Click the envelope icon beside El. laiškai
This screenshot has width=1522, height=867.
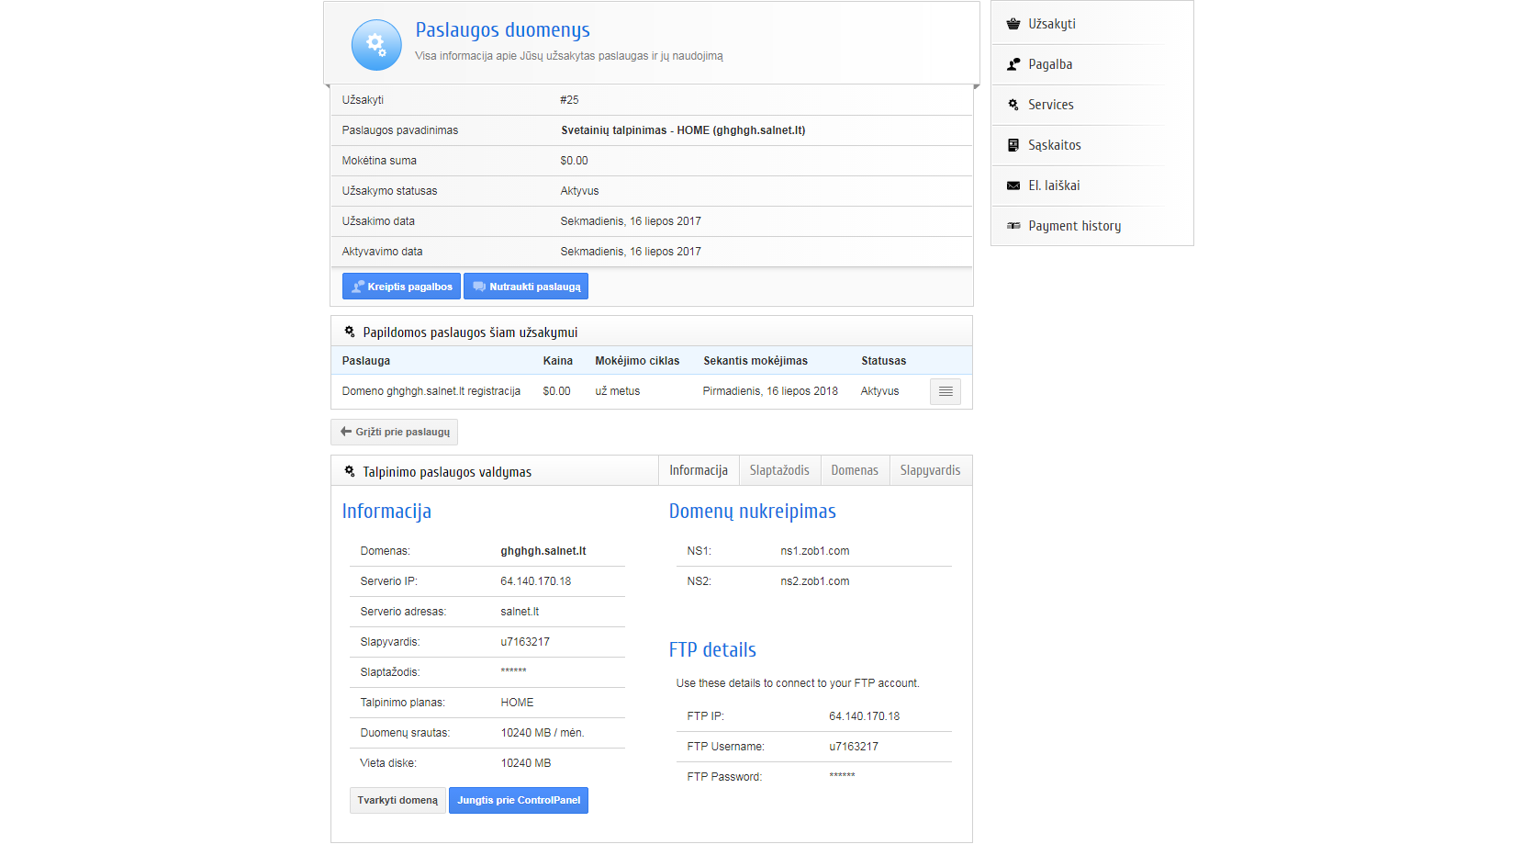click(1013, 186)
